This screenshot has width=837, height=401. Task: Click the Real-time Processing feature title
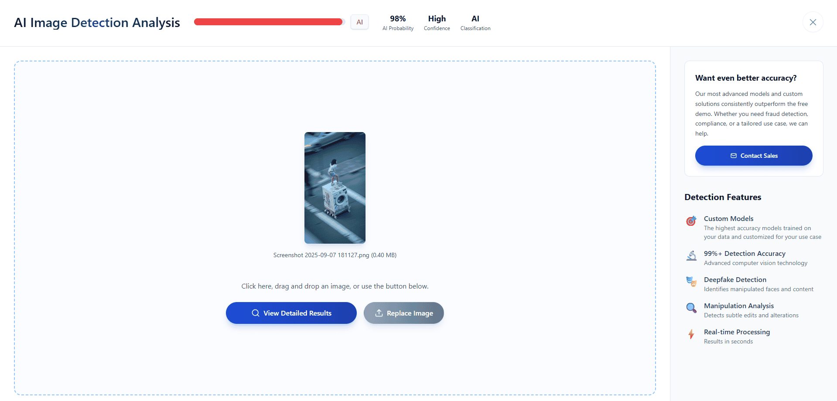pyautogui.click(x=737, y=332)
